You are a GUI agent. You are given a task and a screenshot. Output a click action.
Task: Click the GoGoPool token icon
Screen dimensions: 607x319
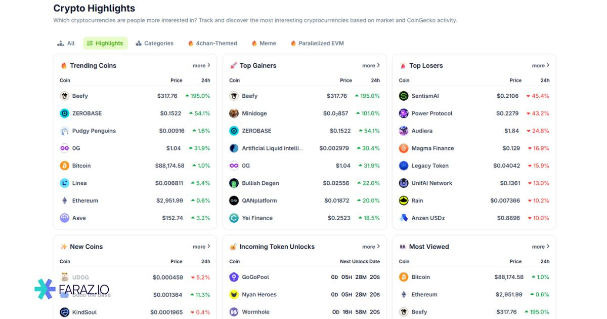(234, 277)
